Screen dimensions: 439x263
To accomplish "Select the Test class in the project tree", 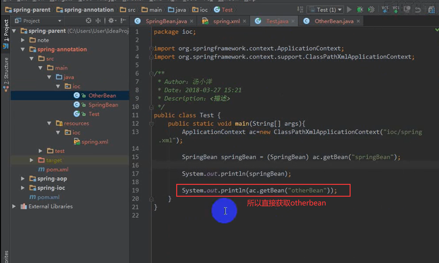I will click(94, 114).
